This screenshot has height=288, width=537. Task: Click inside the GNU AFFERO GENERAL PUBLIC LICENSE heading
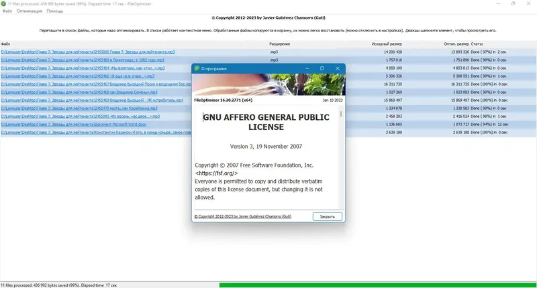pyautogui.click(x=266, y=122)
